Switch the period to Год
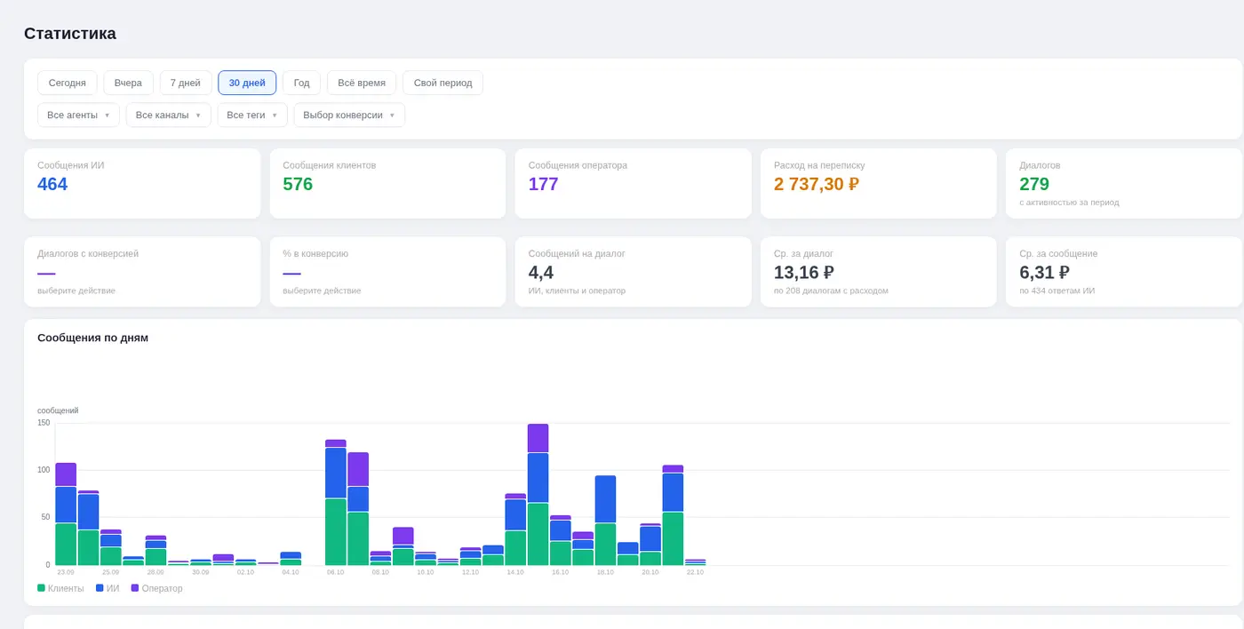The height and width of the screenshot is (629, 1244). (301, 83)
